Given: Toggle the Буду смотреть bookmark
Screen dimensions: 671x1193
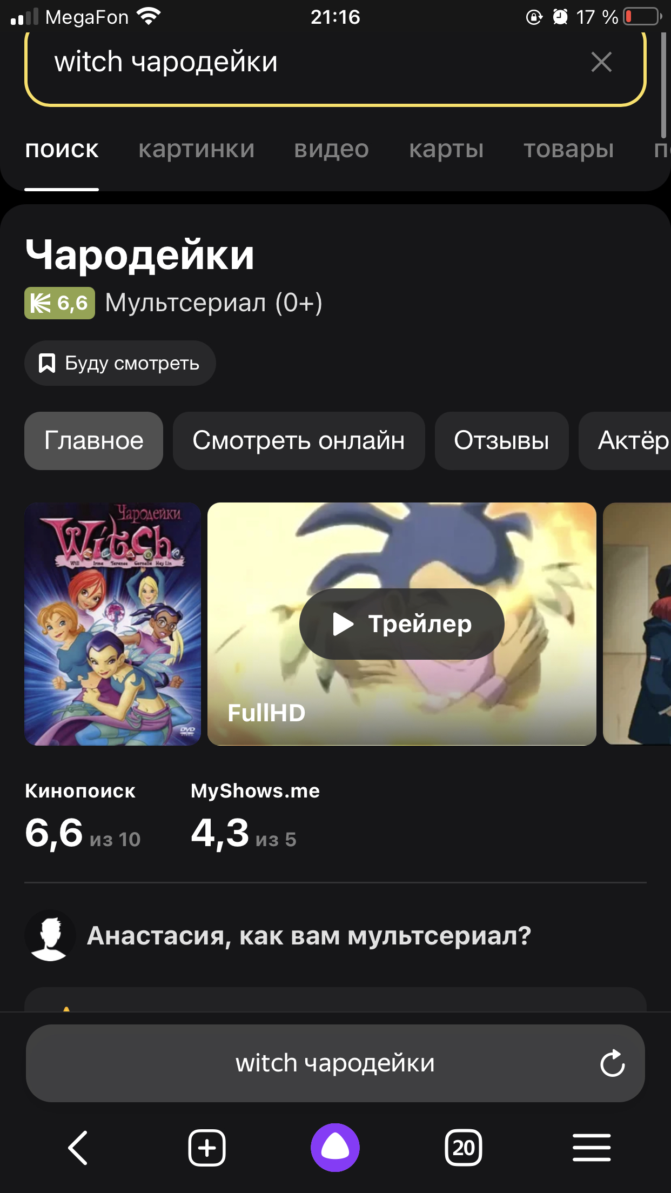Looking at the screenshot, I should tap(120, 363).
